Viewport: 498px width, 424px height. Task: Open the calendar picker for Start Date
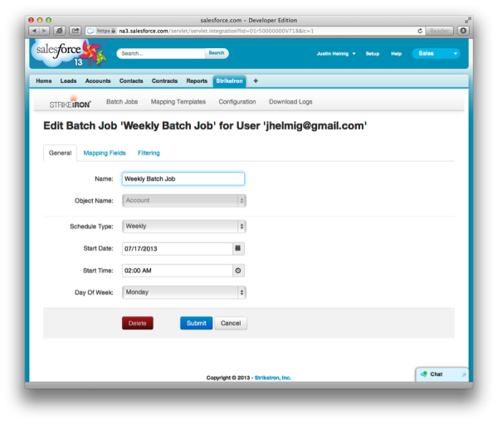pos(238,248)
